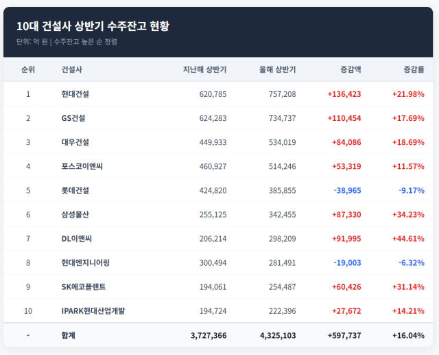Viewport: 439px width, 355px height.
Task: Select the 삼성물산 company name
Action: pos(75,214)
